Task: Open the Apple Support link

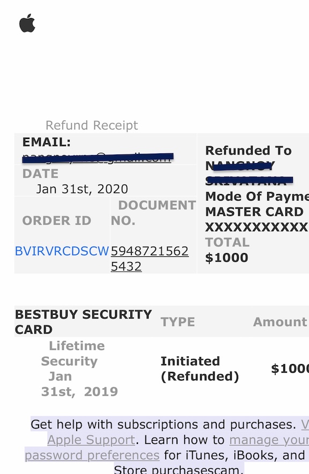Action: (91, 440)
